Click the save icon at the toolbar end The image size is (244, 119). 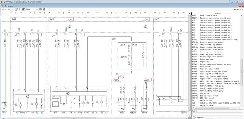[x=44, y=9]
